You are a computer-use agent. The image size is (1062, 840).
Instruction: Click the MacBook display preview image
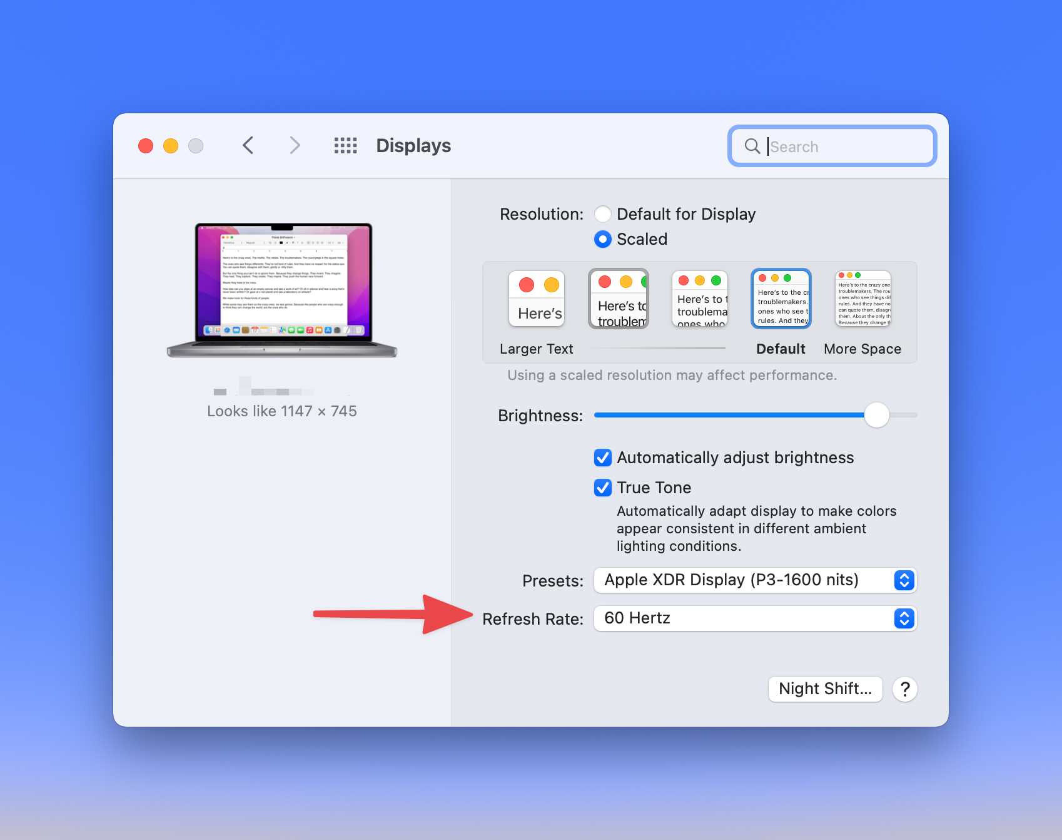click(x=282, y=290)
